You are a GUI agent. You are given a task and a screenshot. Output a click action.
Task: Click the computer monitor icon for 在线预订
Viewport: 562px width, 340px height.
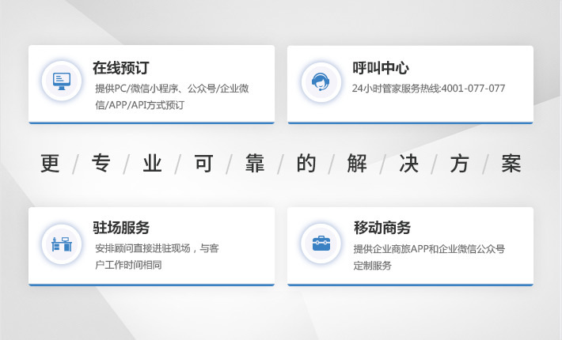click(62, 81)
